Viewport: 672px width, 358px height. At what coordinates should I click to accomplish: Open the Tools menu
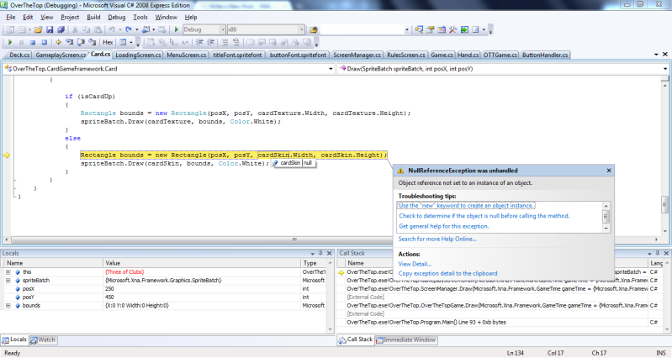click(140, 17)
